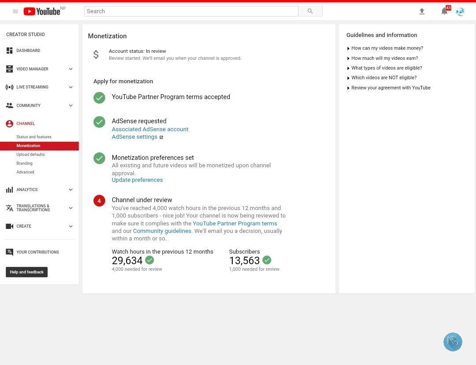
Task: Click the Your Contributions icon
Action: pos(9,252)
